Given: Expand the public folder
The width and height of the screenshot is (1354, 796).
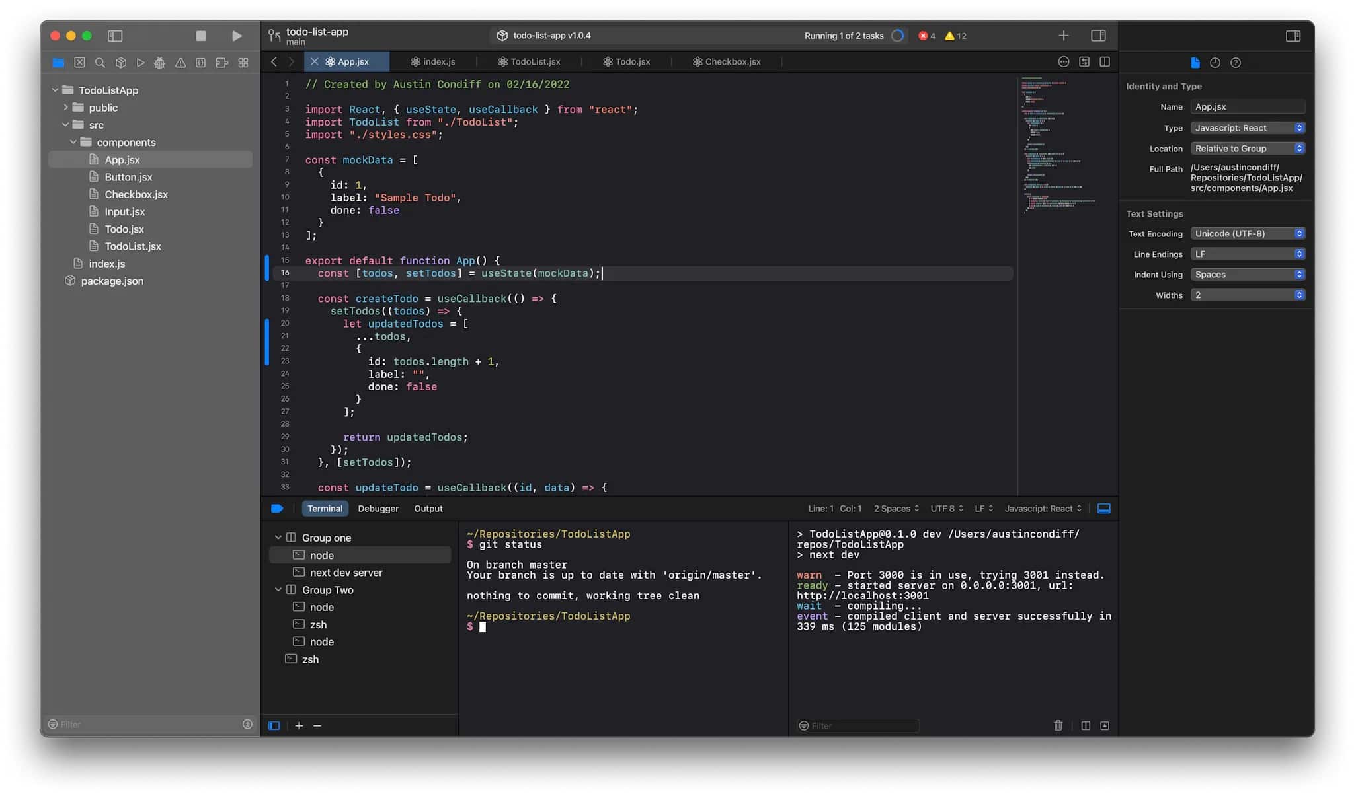Looking at the screenshot, I should pyautogui.click(x=65, y=107).
